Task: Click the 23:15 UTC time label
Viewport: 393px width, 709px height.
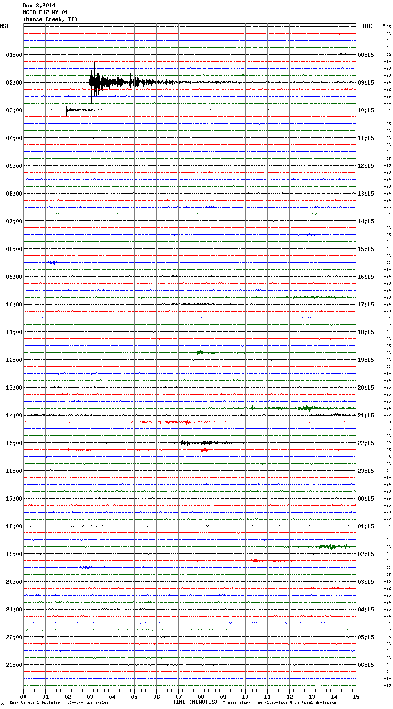Action: pos(366,471)
